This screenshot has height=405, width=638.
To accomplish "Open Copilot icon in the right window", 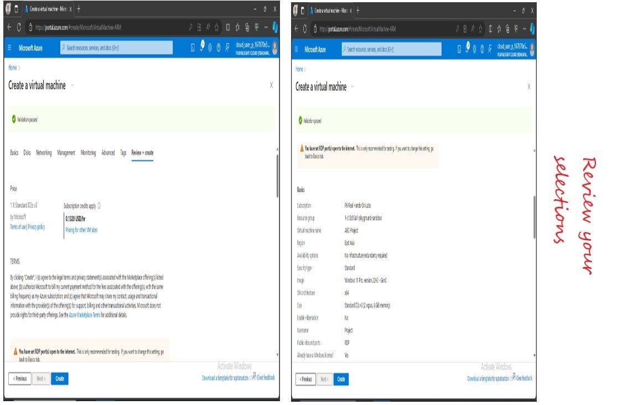I will click(x=532, y=28).
